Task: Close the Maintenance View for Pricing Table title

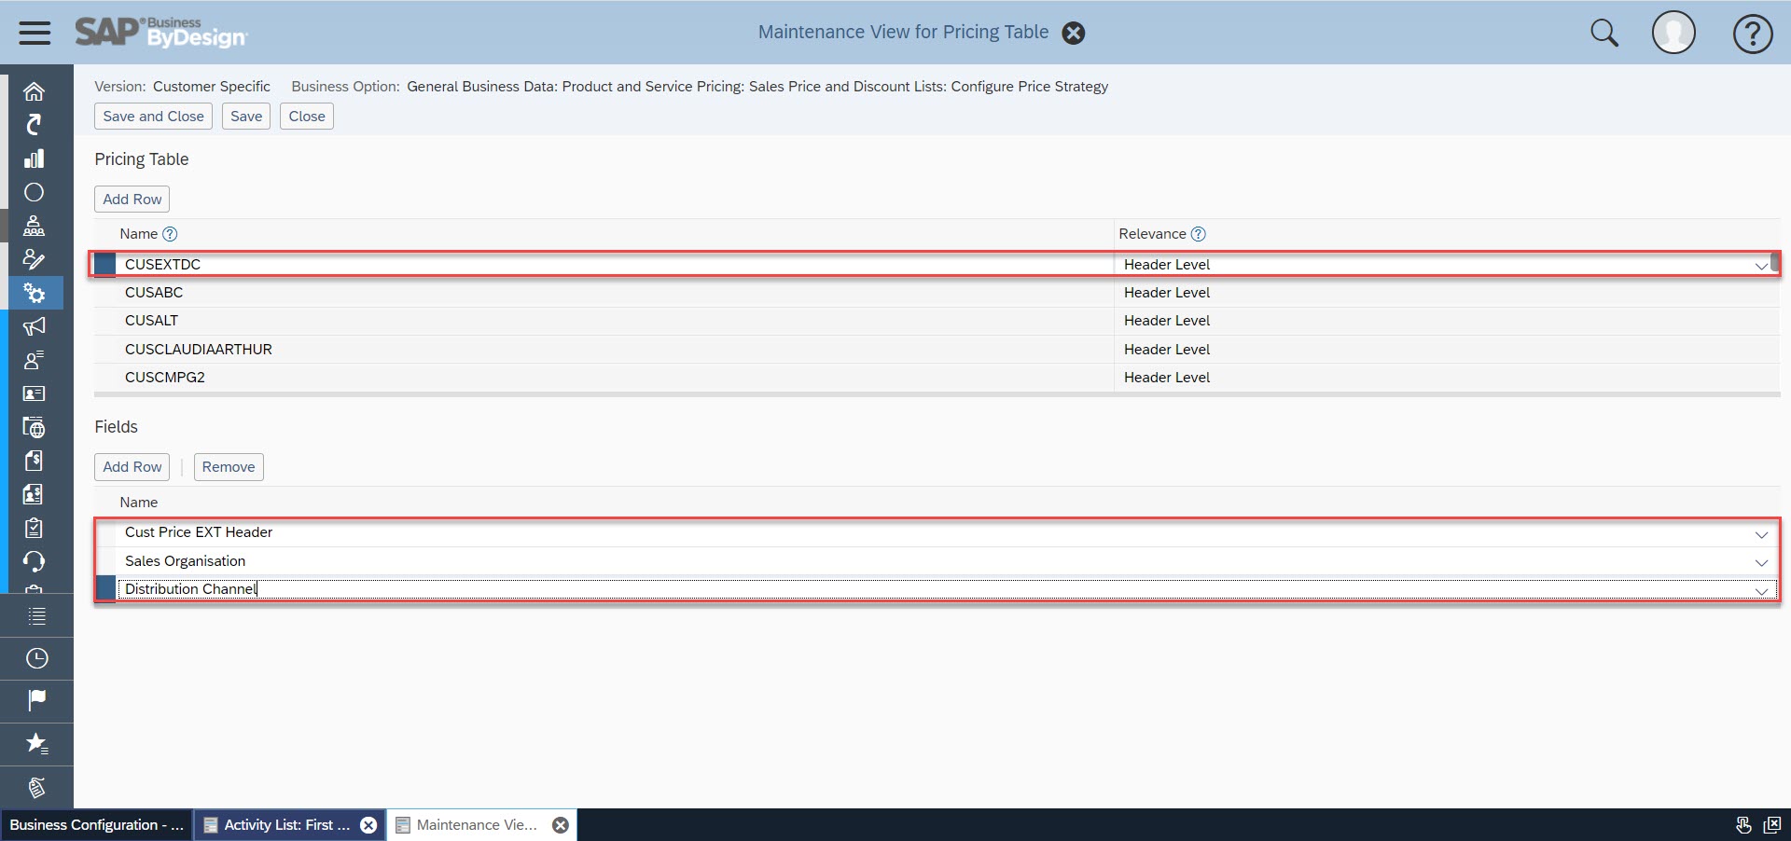Action: [1074, 34]
